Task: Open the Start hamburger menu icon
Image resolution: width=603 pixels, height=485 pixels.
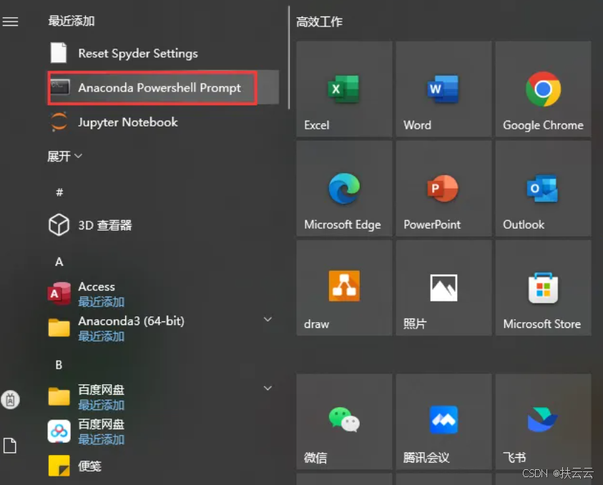Action: coord(11,21)
